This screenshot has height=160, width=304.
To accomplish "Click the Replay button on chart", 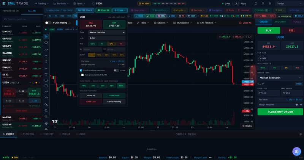I will coord(247,126).
